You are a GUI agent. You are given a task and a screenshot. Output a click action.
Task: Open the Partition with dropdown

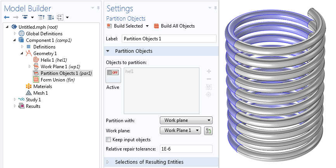coord(186,120)
